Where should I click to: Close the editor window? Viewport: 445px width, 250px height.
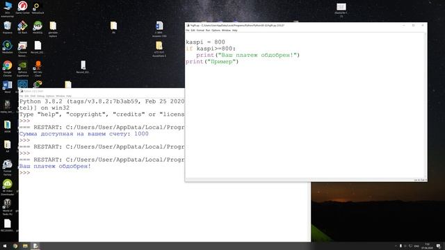pos(423,25)
